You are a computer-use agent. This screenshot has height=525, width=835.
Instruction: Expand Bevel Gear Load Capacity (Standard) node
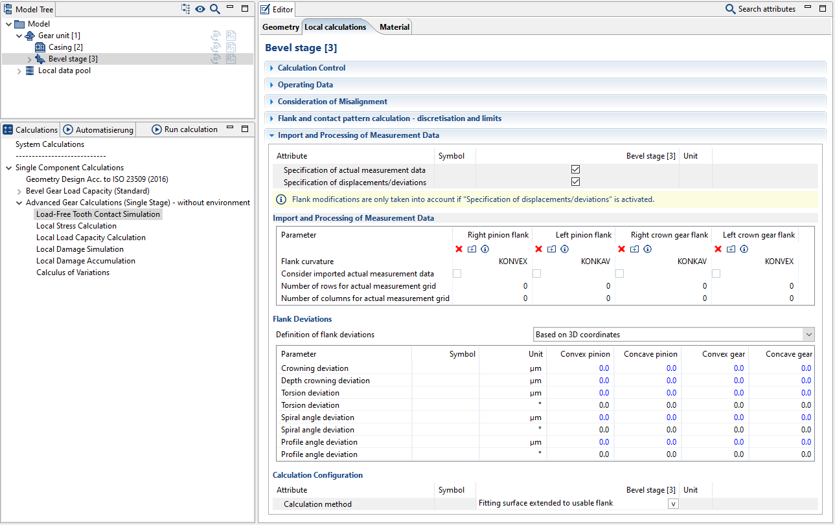pyautogui.click(x=19, y=191)
